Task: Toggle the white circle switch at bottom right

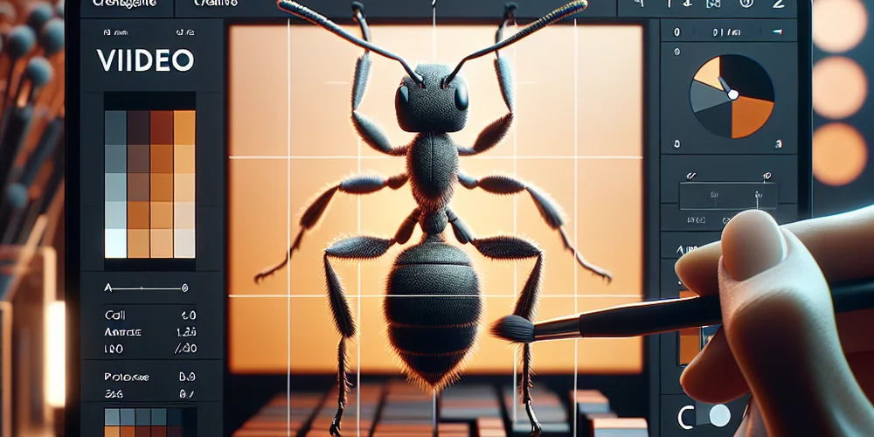Action: pyautogui.click(x=719, y=416)
